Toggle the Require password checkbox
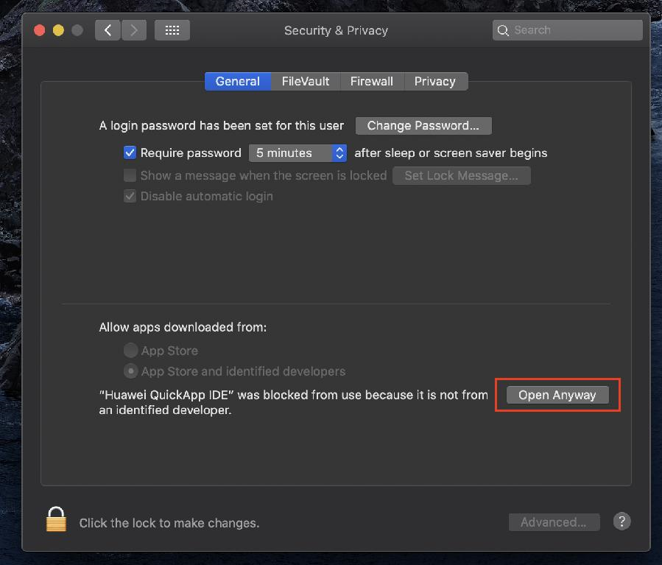Image resolution: width=662 pixels, height=565 pixels. (130, 152)
